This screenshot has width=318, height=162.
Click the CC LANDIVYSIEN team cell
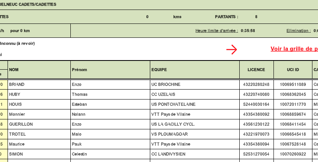(169, 154)
